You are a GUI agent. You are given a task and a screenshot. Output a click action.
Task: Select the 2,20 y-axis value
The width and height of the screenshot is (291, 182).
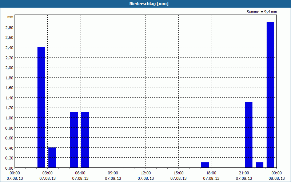pyautogui.click(x=10, y=58)
